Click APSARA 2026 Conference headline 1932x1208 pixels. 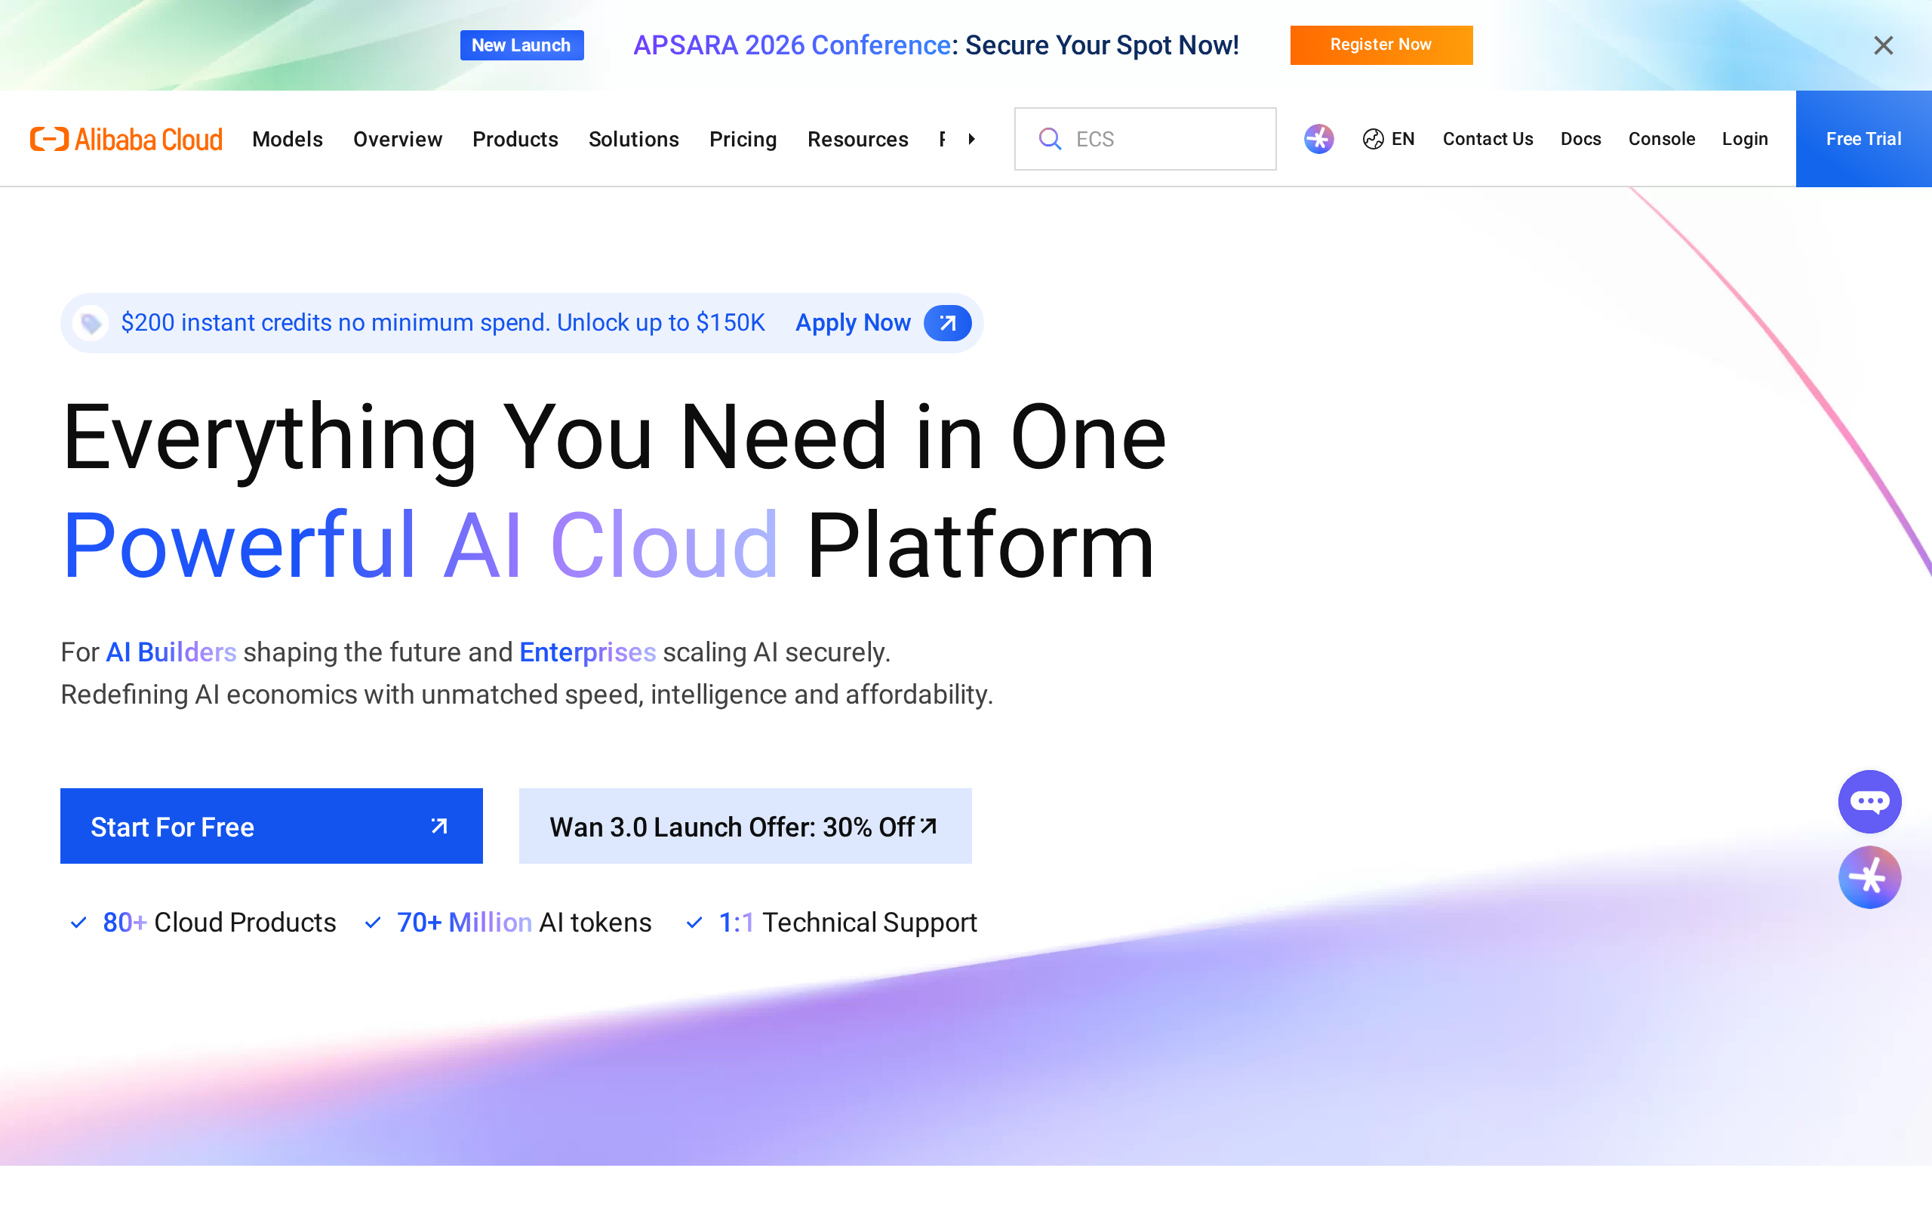pos(936,45)
